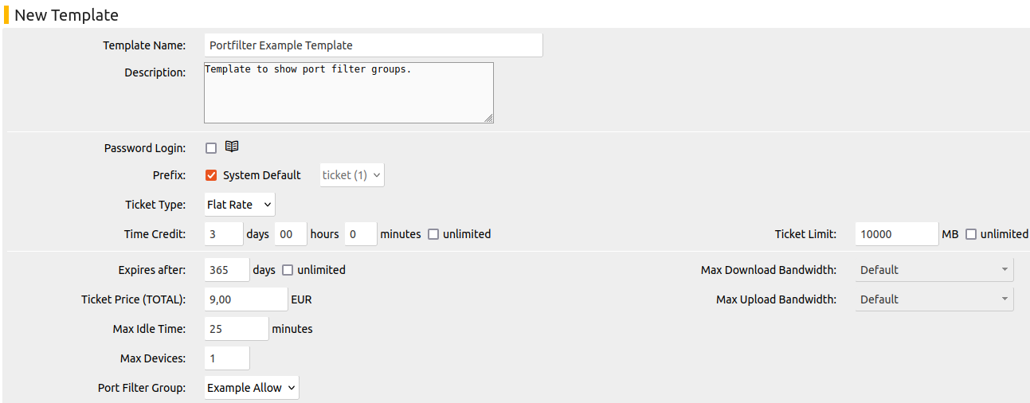Select the Time Credit days field

(x=224, y=234)
